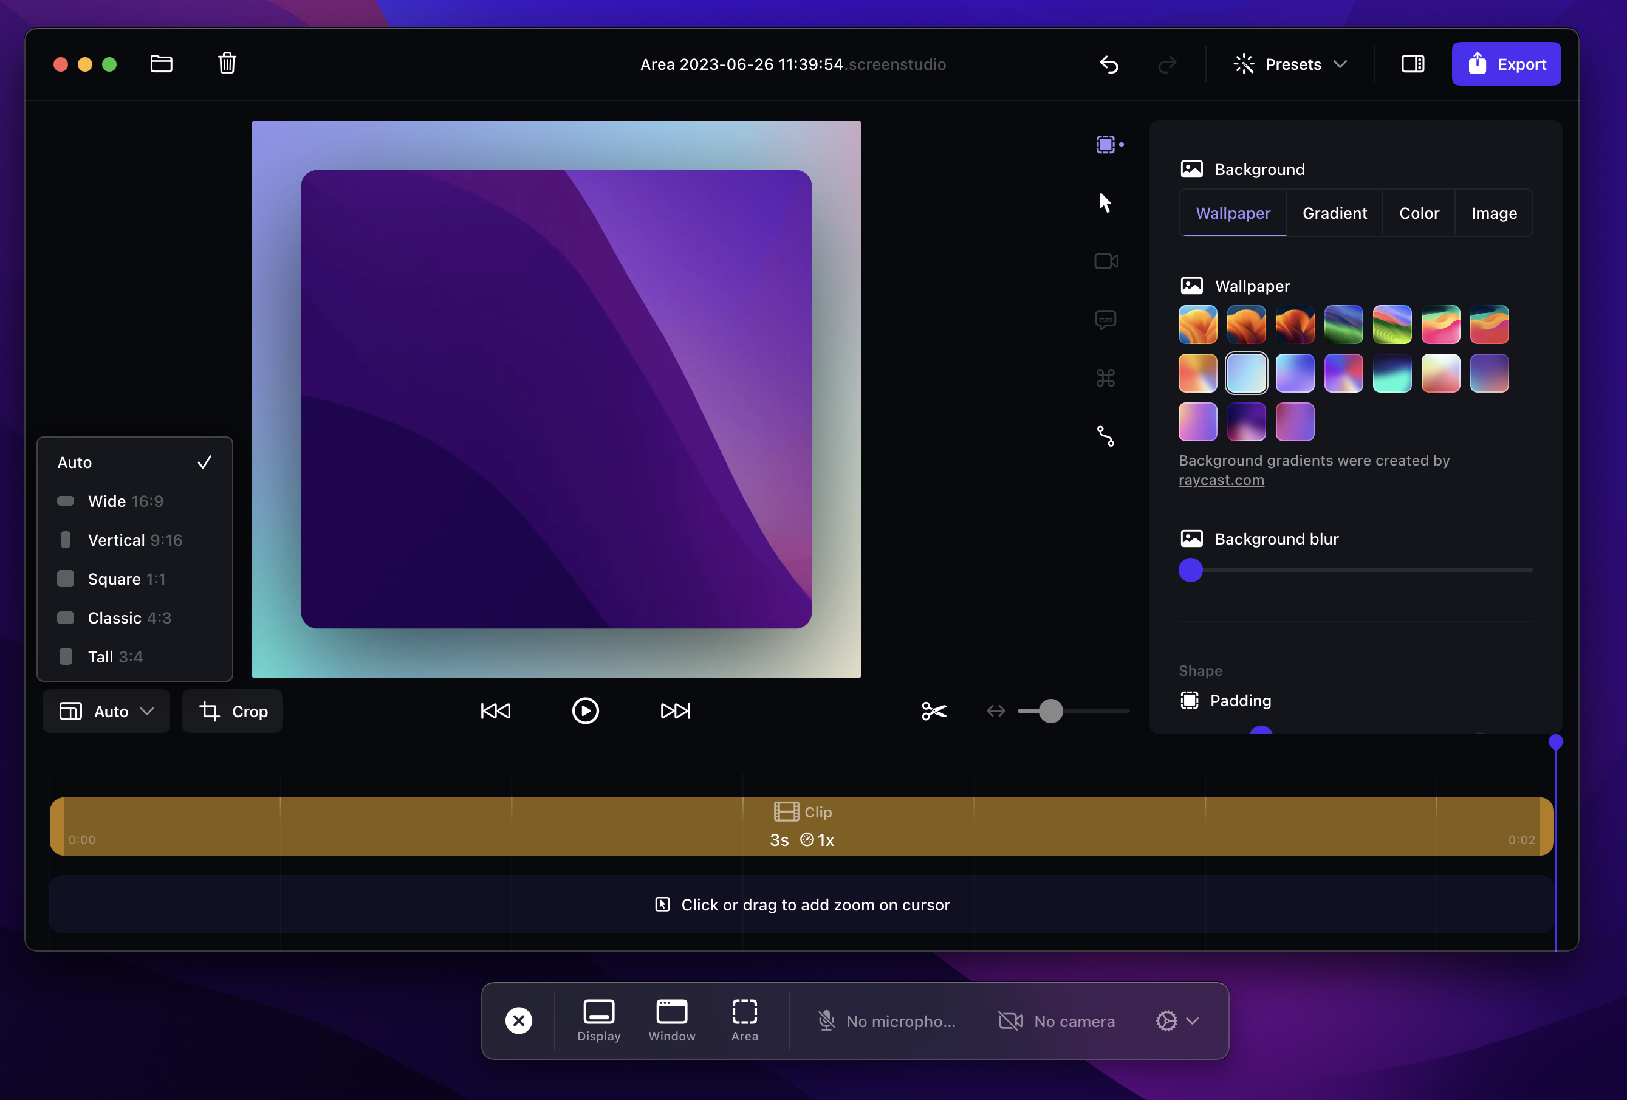Open the Presets dropdown

pos(1292,64)
